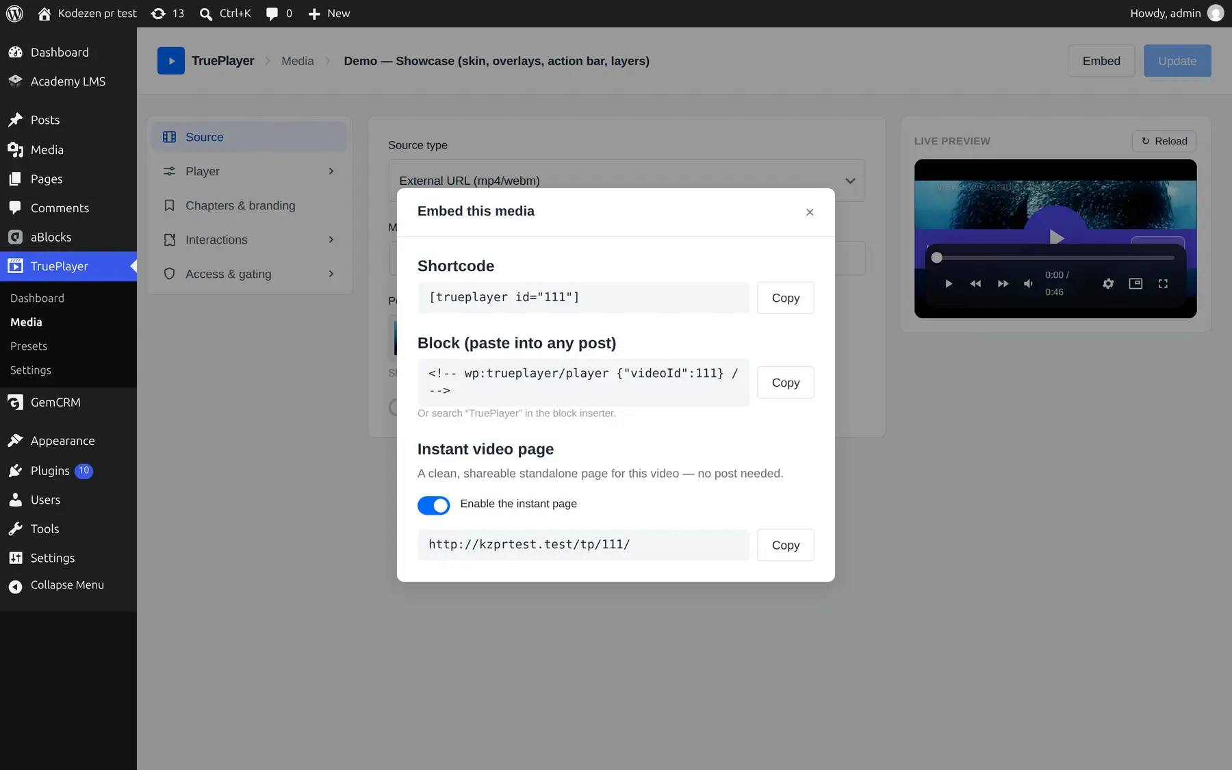This screenshot has height=770, width=1232.
Task: Click the block code text field
Action: (584, 383)
